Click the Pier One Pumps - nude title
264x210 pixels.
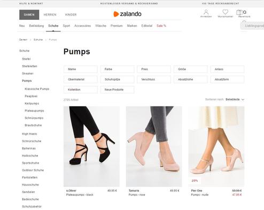(199, 195)
